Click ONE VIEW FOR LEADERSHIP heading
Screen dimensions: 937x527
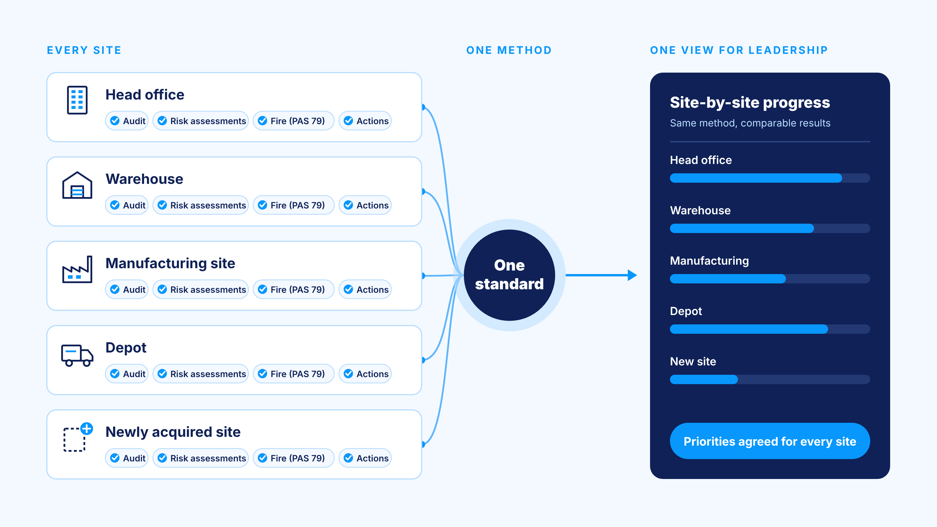(x=739, y=50)
